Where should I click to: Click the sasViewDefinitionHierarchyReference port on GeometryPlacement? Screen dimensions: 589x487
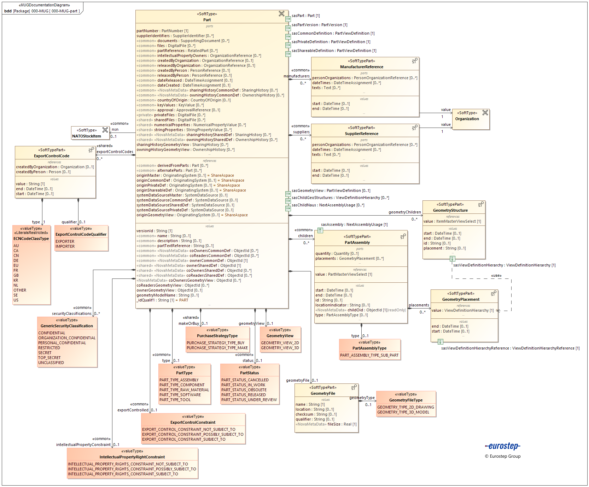[x=440, y=342]
